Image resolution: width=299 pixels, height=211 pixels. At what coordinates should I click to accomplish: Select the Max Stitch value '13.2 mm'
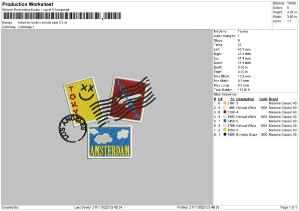click(244, 76)
